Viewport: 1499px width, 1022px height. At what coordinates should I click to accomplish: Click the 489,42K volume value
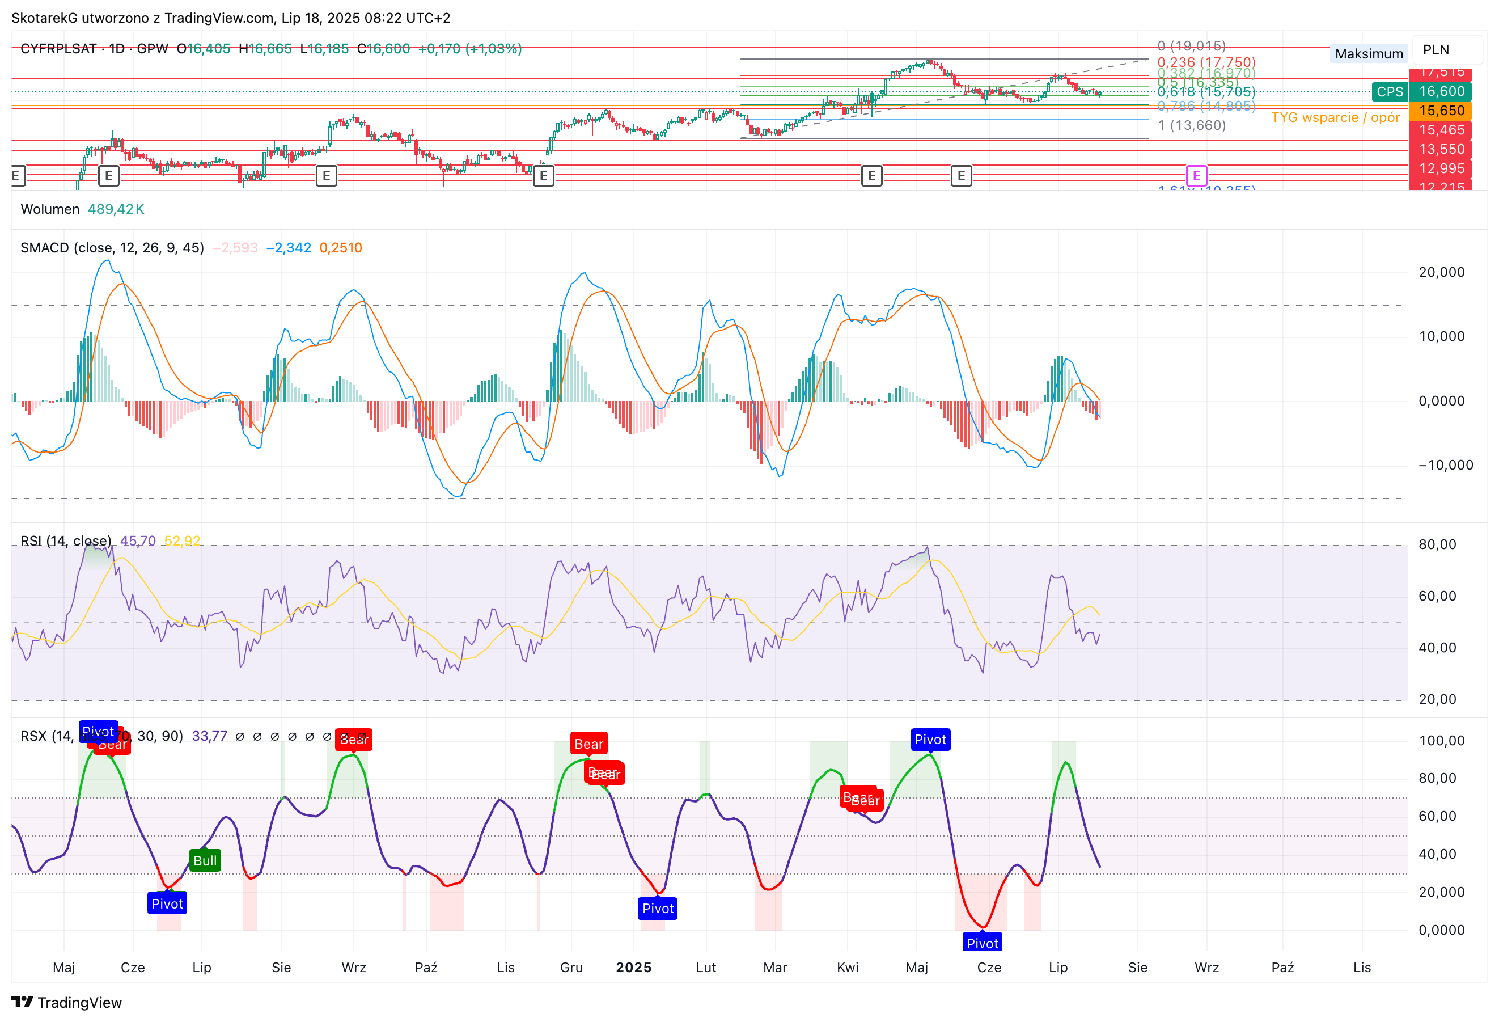(116, 209)
